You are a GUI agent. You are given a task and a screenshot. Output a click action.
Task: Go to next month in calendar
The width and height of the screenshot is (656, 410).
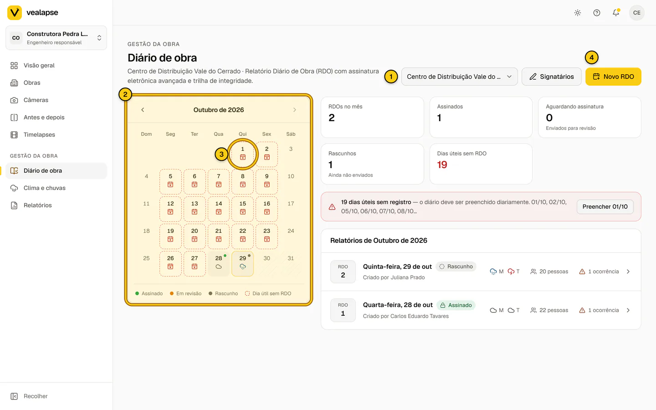(295, 110)
